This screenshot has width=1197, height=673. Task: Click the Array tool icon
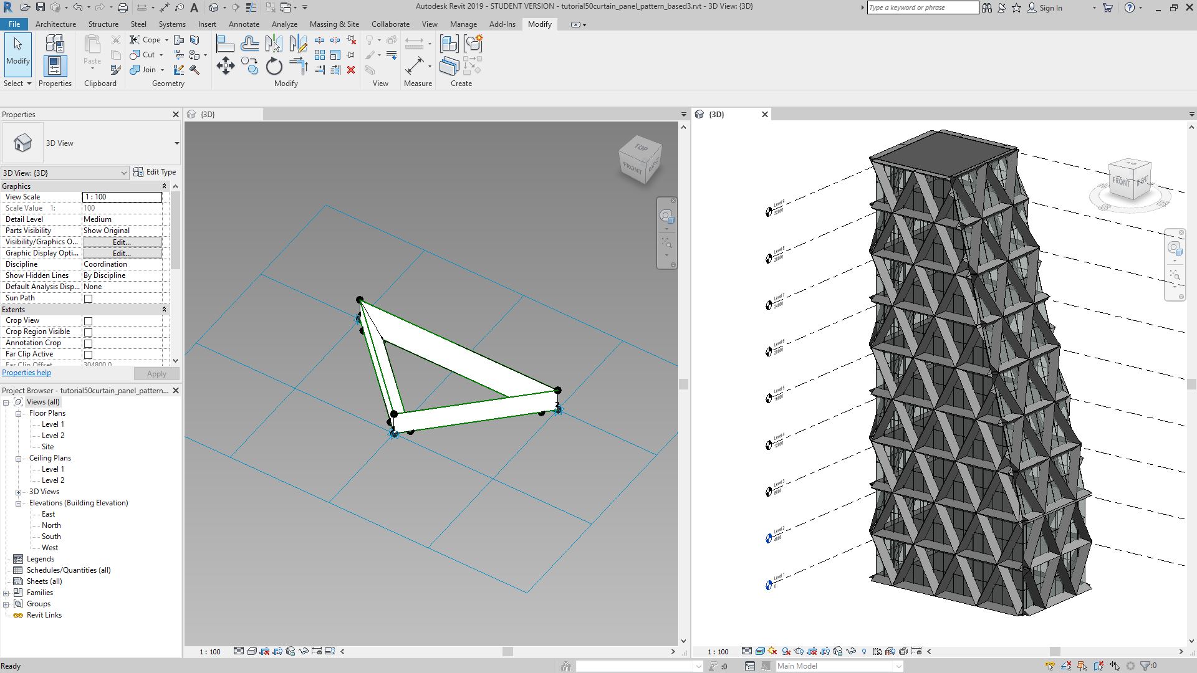tap(320, 55)
